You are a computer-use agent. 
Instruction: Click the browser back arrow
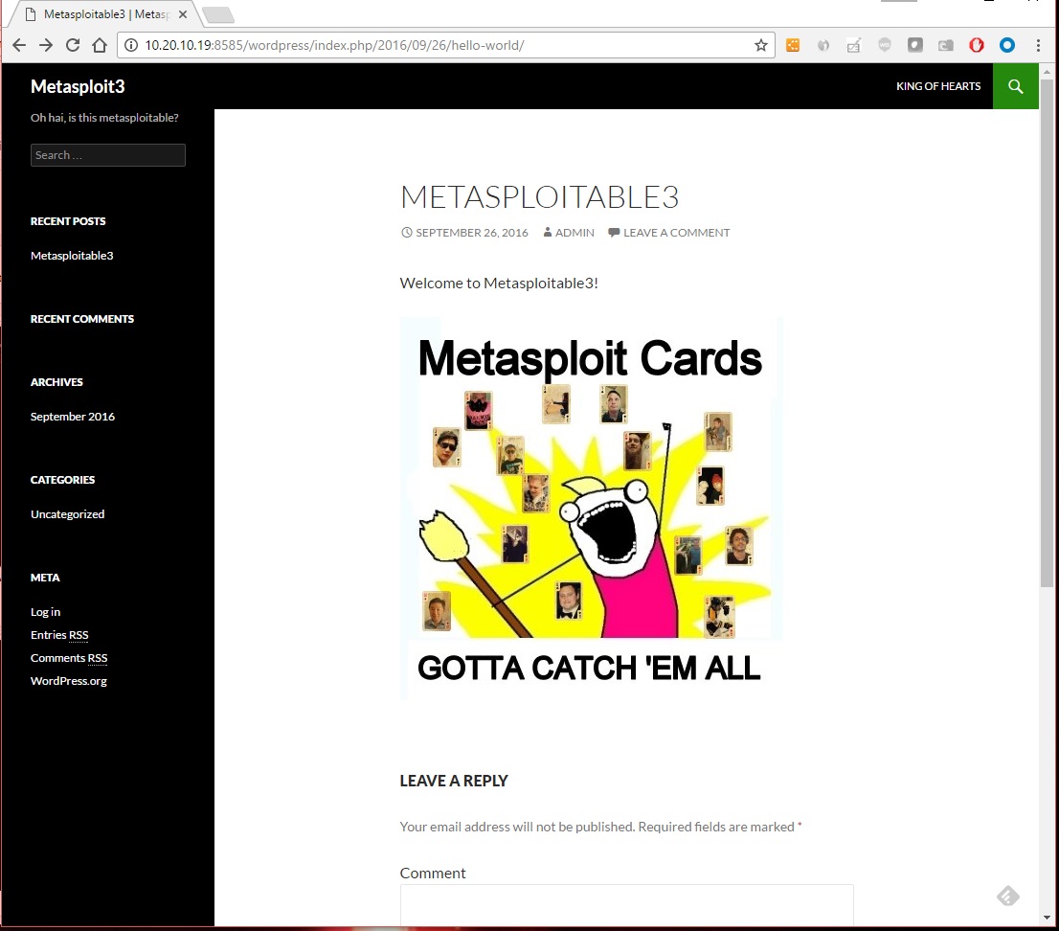click(x=19, y=45)
